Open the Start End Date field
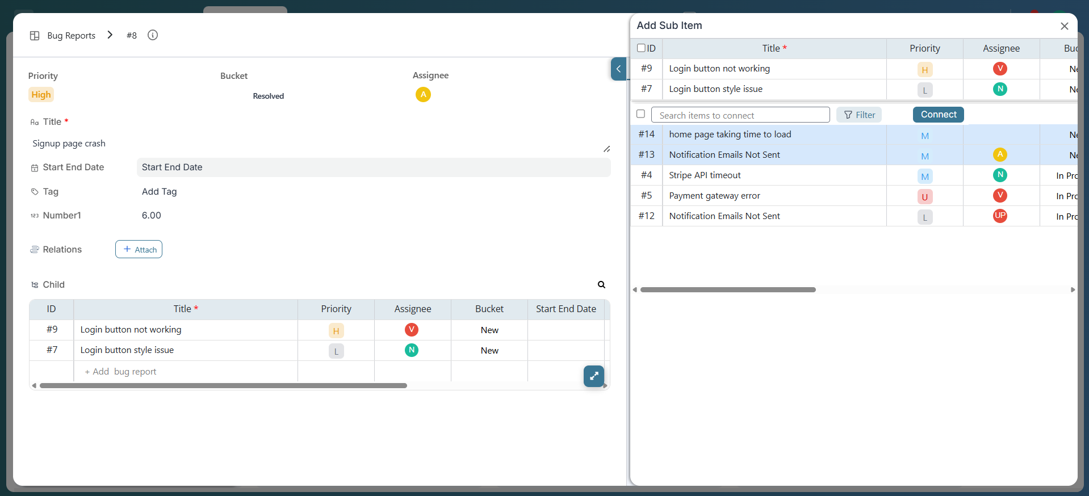This screenshot has width=1089, height=496. pos(374,167)
